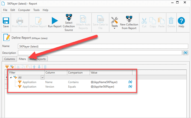
Task: Open the Edit menu
Action: pos(13,10)
